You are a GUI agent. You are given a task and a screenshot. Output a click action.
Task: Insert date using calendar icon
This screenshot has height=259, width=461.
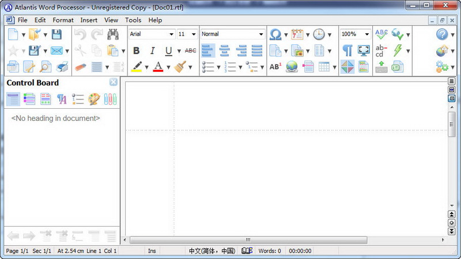click(x=297, y=35)
